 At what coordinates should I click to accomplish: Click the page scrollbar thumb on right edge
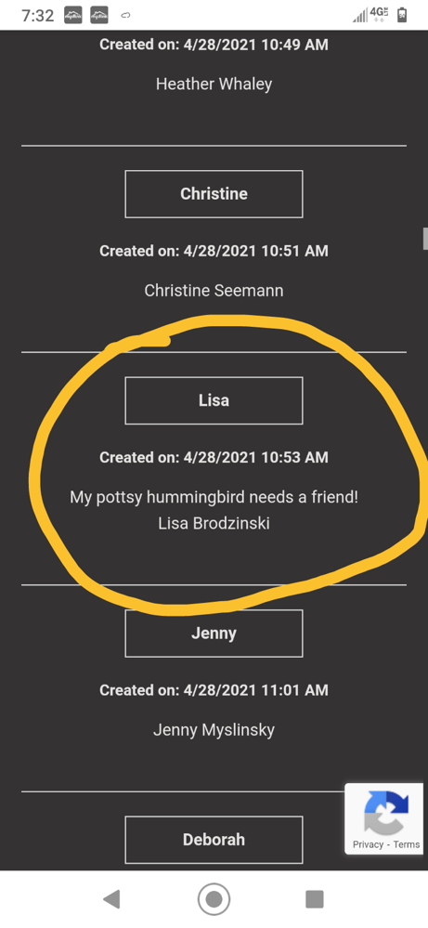425,238
